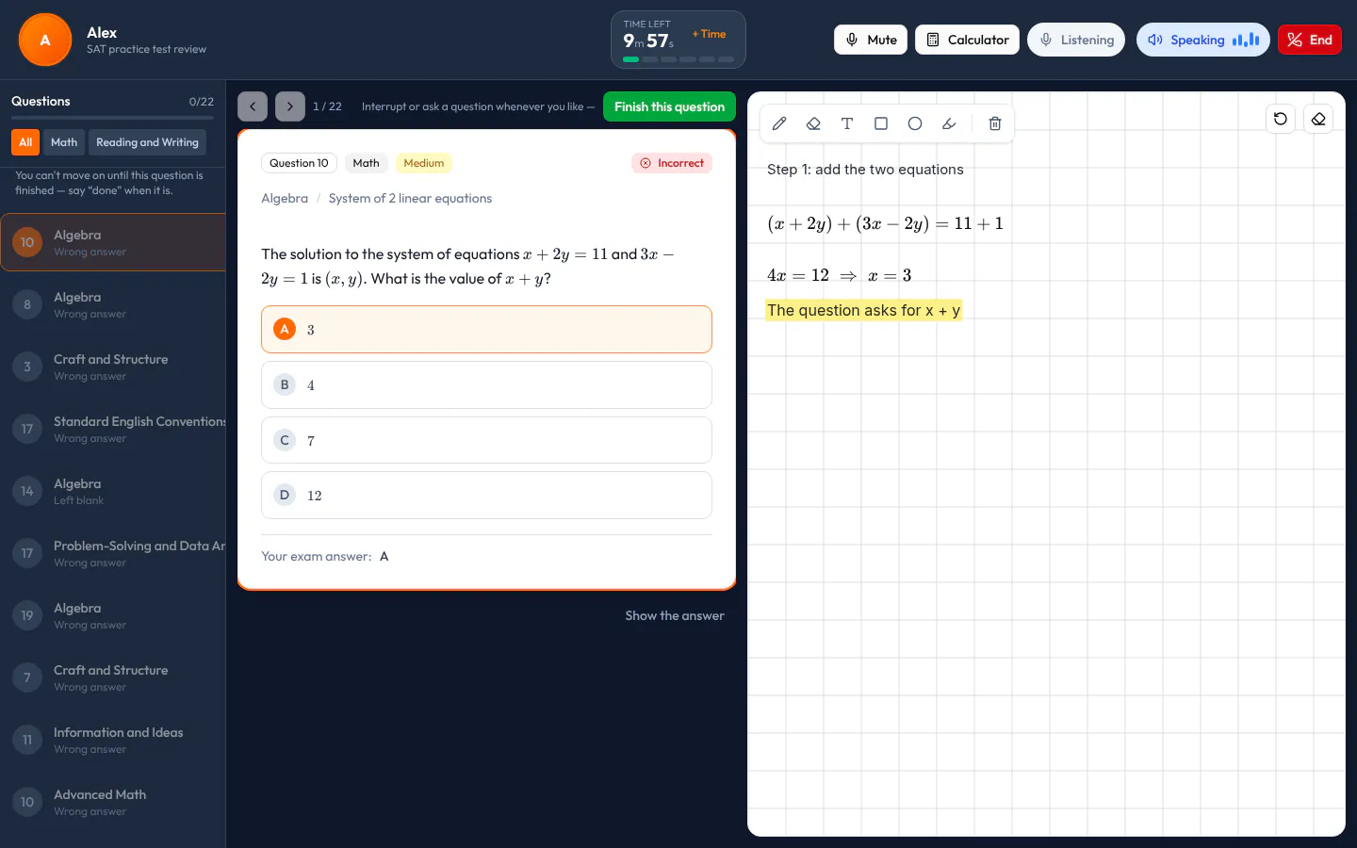Open the Problem-Solving and Data question
This screenshot has height=848, width=1357.
pos(113,553)
